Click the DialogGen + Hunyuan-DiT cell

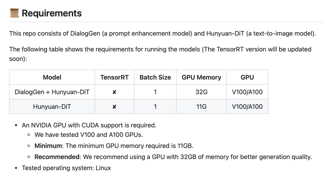(x=52, y=92)
